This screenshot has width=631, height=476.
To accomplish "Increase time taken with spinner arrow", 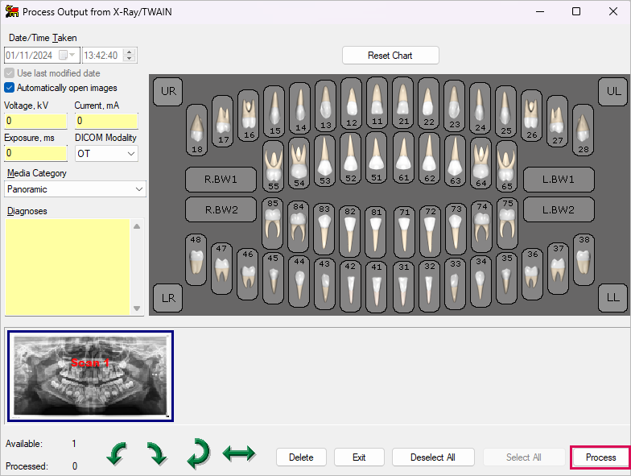I will click(130, 52).
